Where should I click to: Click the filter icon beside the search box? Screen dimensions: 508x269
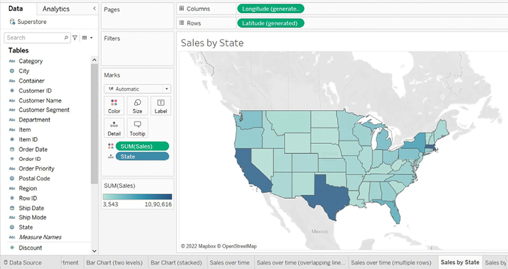75,38
